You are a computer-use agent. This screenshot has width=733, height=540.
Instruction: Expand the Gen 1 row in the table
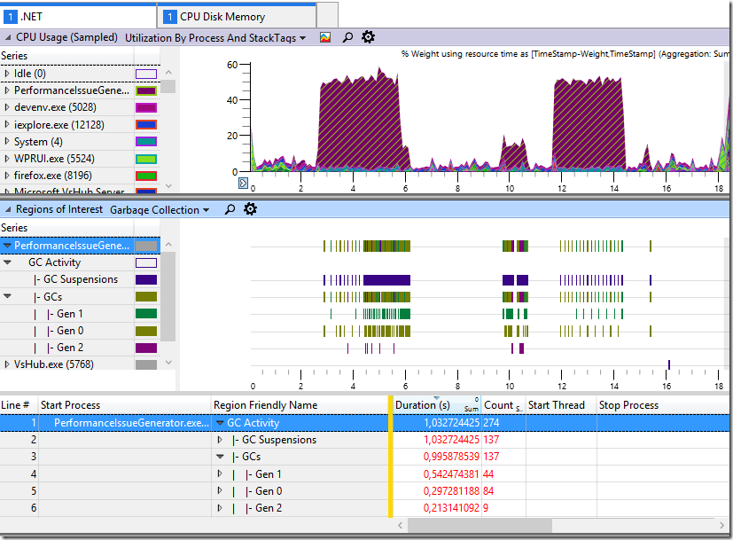click(220, 473)
